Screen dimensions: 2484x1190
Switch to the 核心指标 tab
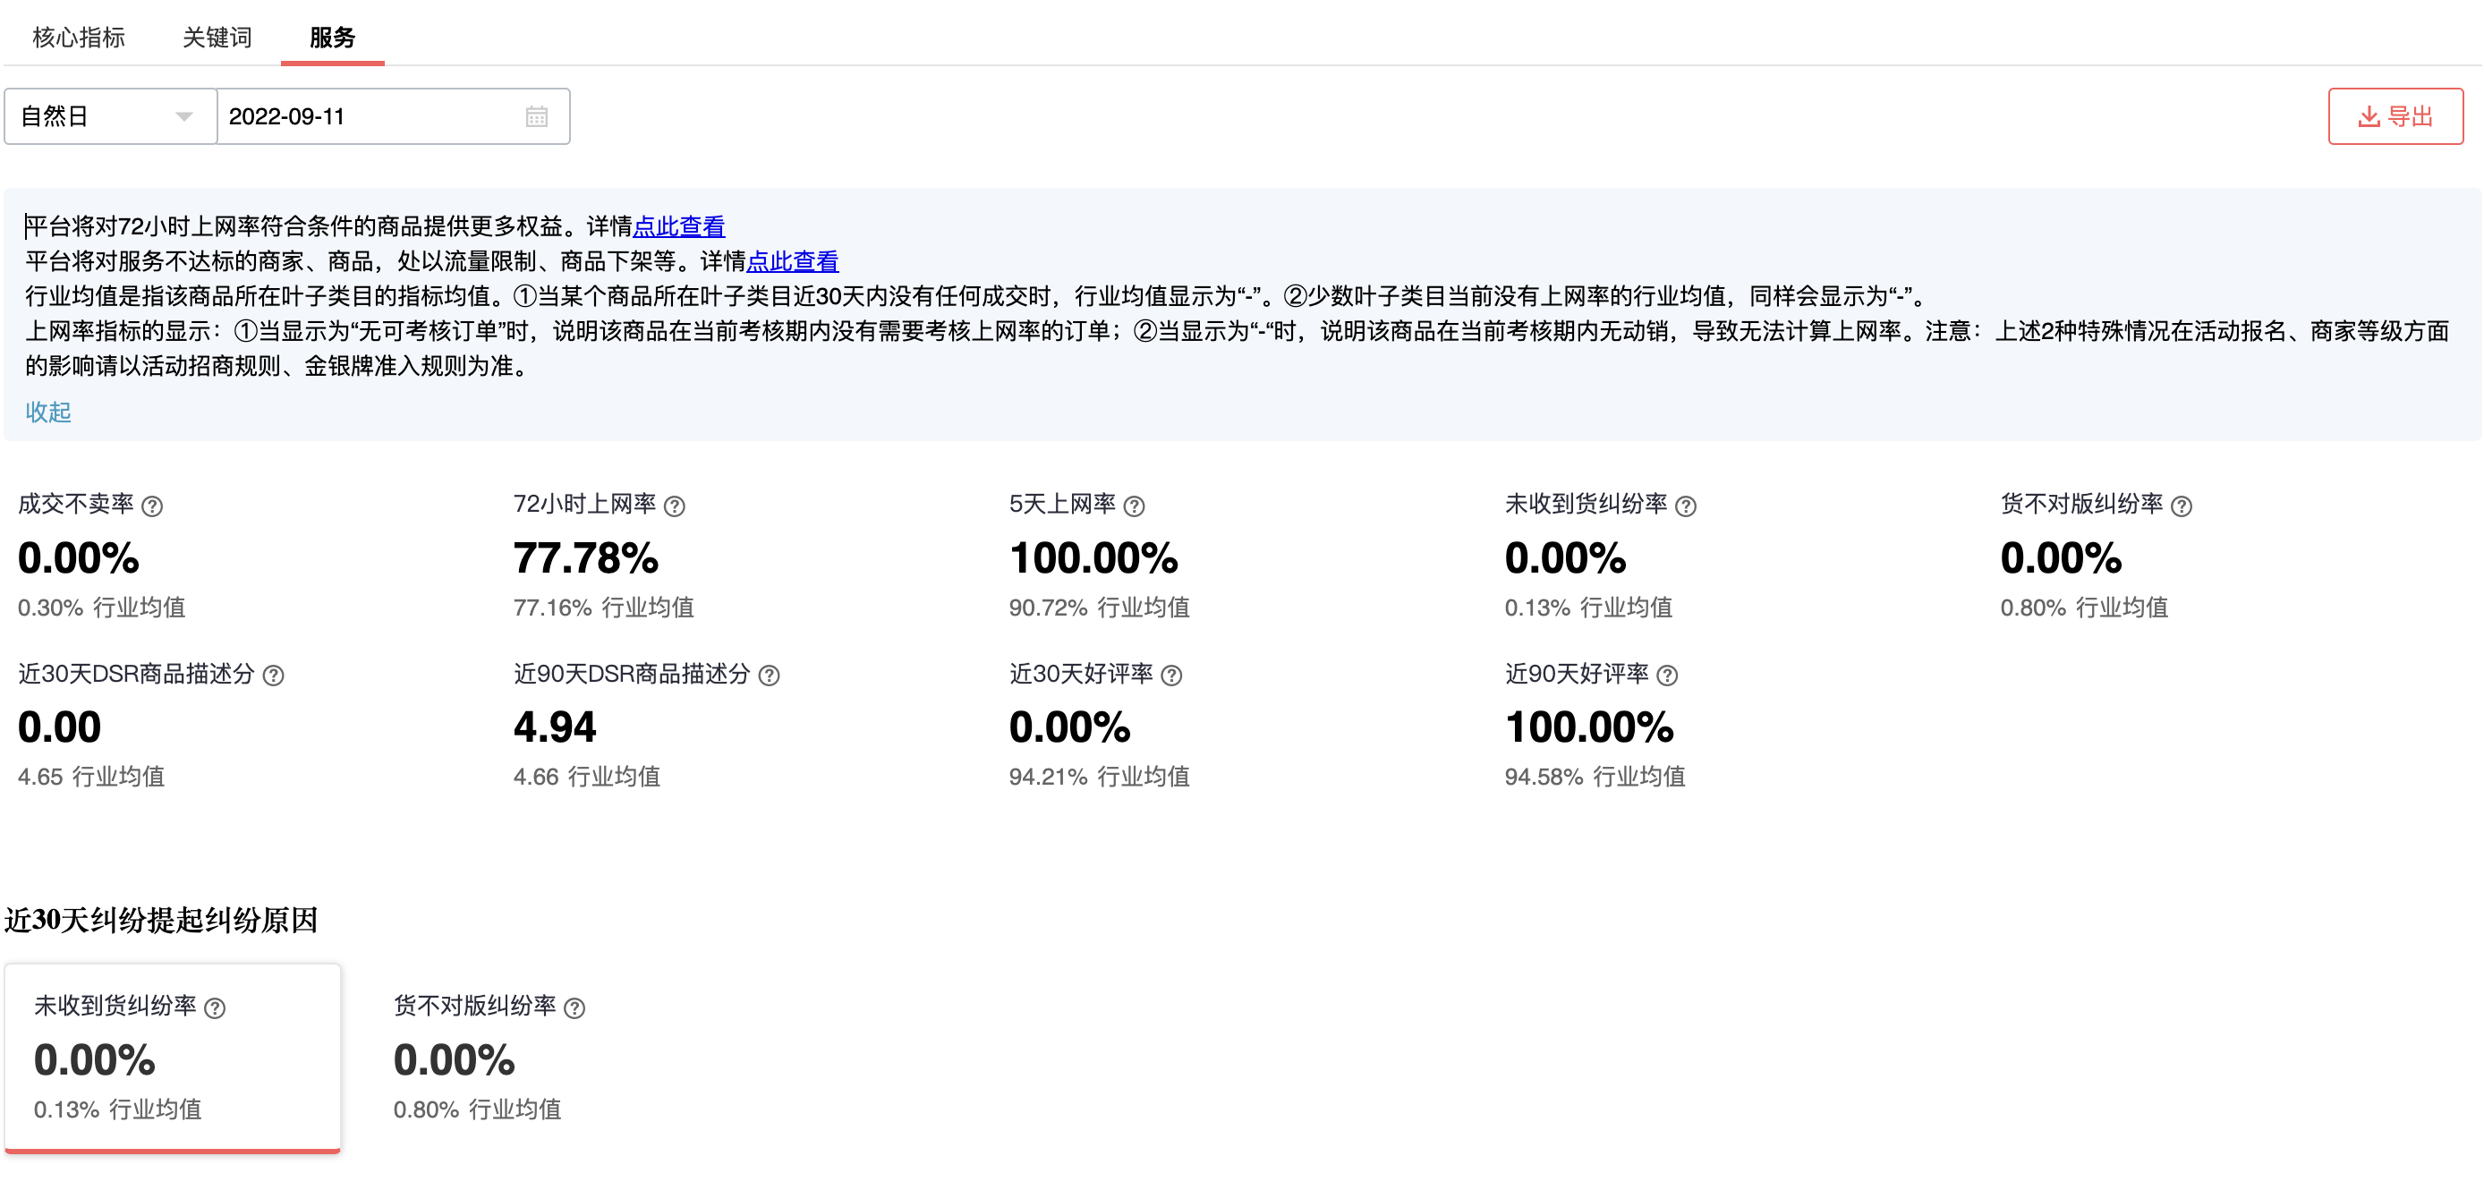coord(79,37)
